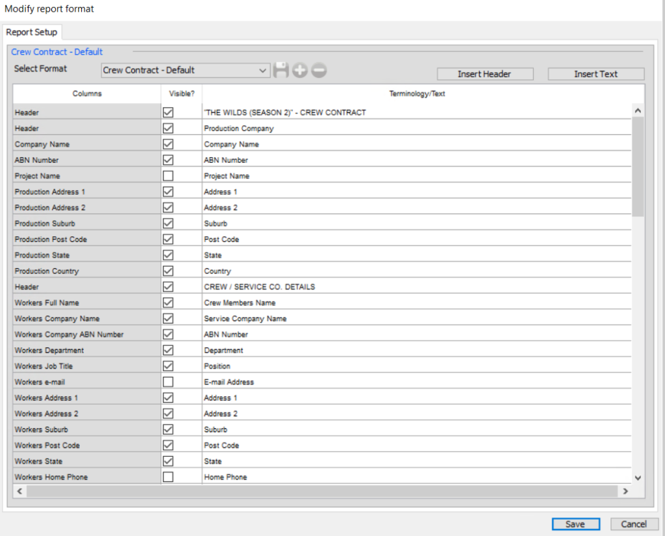Viewport: 665px width, 536px height.
Task: Enable visibility for the Workers e-mail row
Action: (168, 382)
